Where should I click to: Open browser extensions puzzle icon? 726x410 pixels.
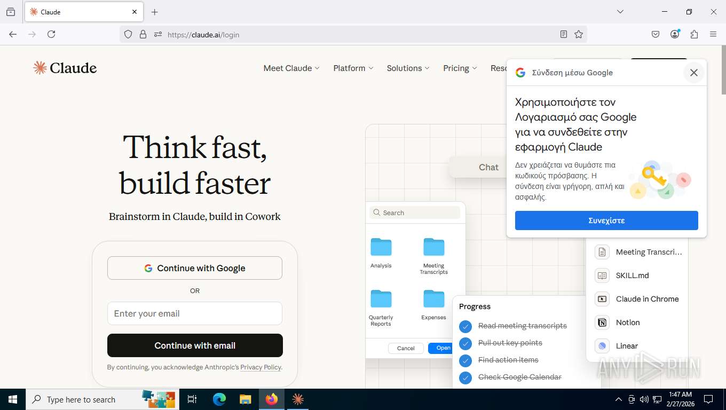click(x=694, y=34)
